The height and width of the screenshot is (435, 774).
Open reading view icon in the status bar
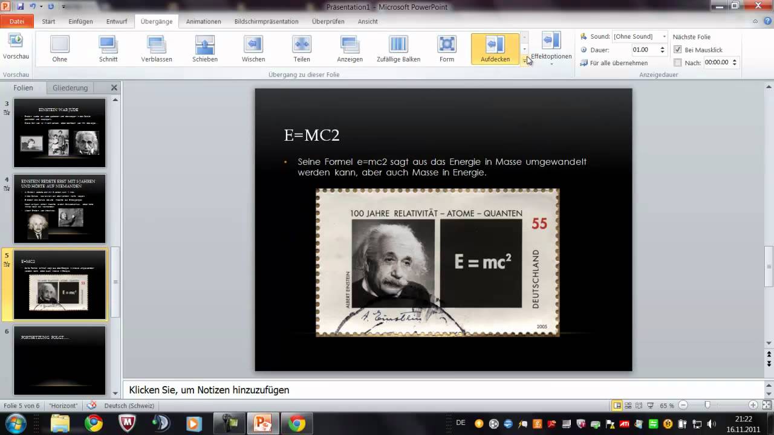click(639, 405)
